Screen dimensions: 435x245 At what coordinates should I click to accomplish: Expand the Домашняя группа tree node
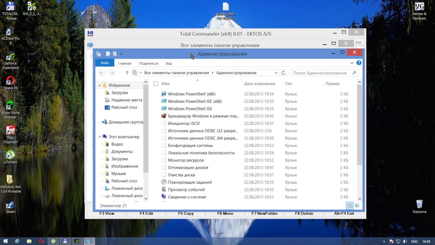click(x=100, y=122)
